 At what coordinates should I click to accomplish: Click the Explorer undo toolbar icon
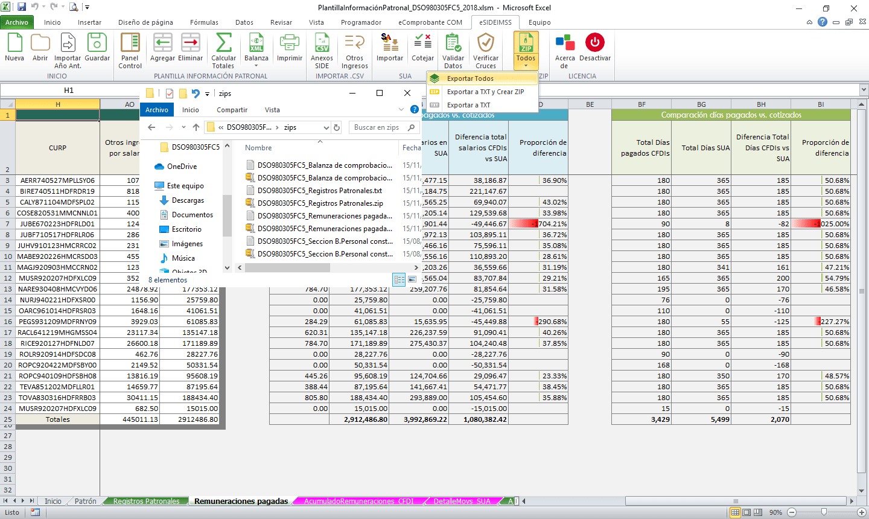tap(196, 94)
